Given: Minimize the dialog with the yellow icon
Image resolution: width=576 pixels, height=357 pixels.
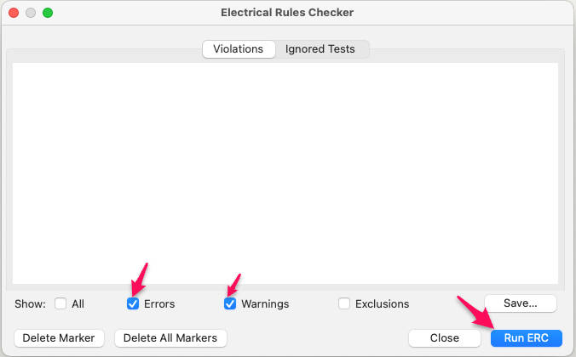Looking at the screenshot, I should coord(31,13).
